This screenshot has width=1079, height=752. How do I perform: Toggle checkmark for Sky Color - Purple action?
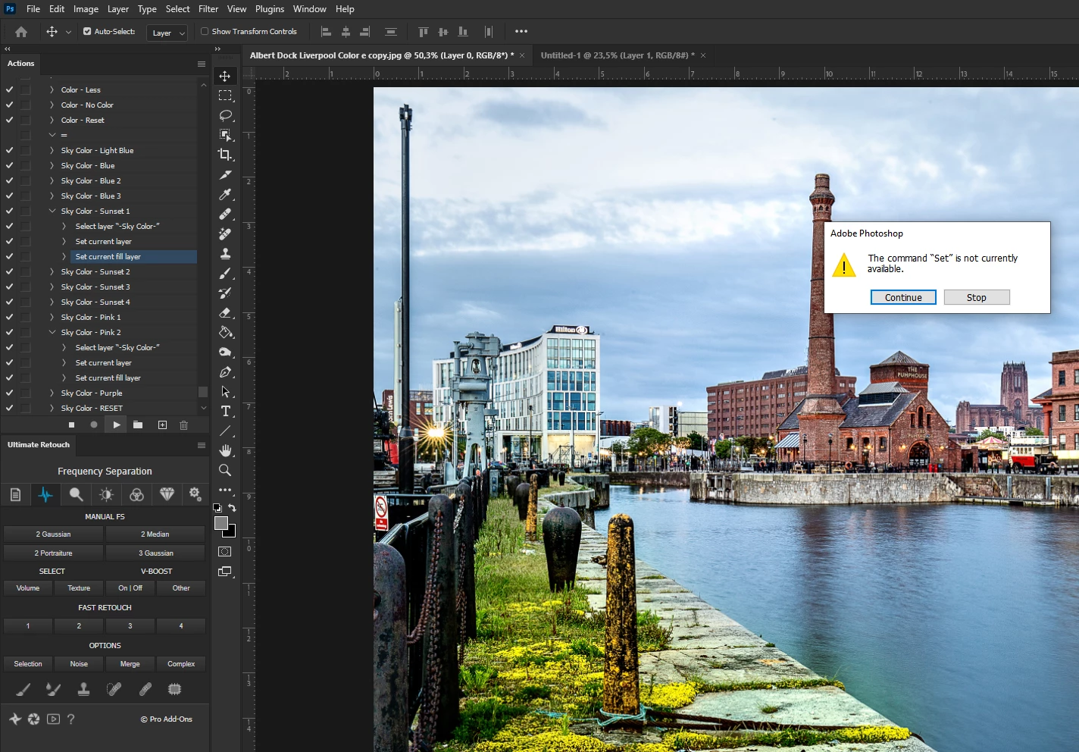[10, 393]
